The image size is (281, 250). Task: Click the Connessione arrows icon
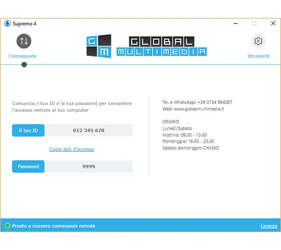24,41
